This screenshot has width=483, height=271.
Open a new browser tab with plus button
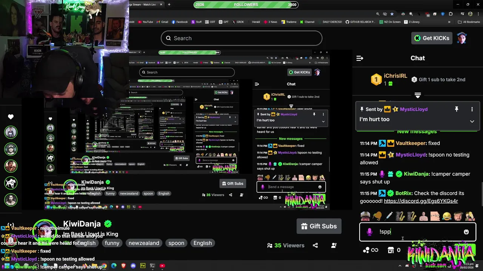point(169,5)
